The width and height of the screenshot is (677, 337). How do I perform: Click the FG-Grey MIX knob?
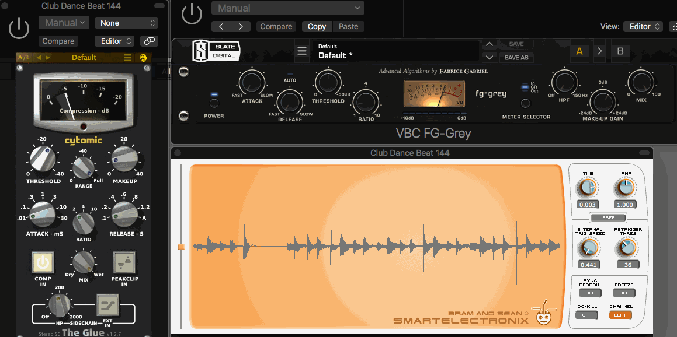pos(641,82)
